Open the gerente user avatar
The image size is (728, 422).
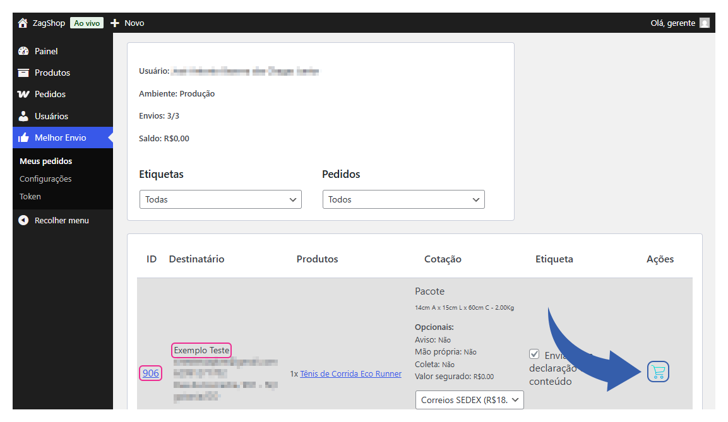pyautogui.click(x=704, y=23)
